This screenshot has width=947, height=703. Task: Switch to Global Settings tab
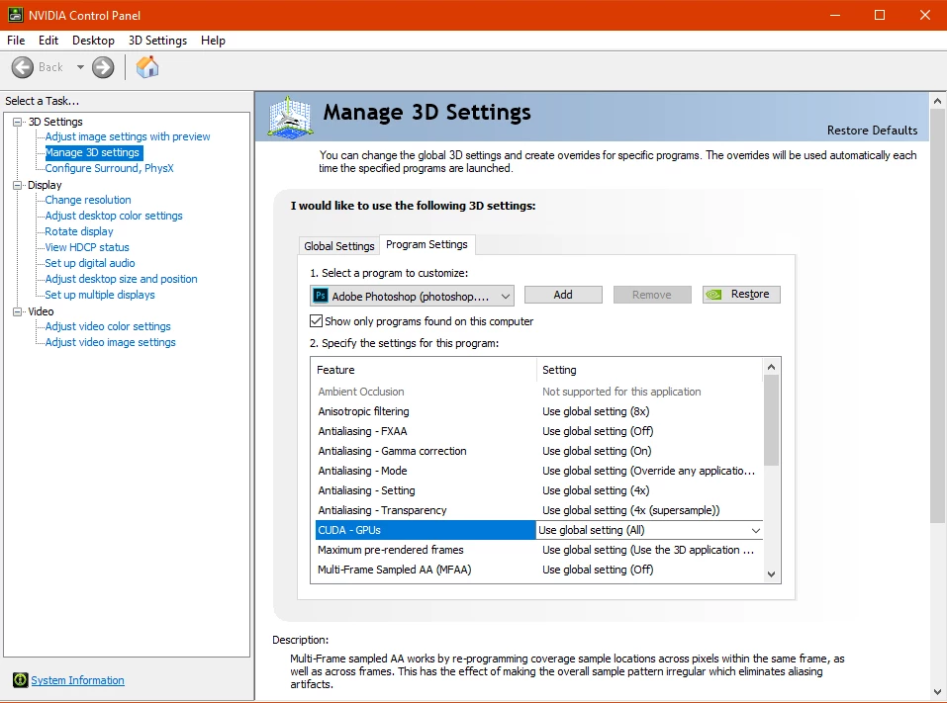point(338,245)
